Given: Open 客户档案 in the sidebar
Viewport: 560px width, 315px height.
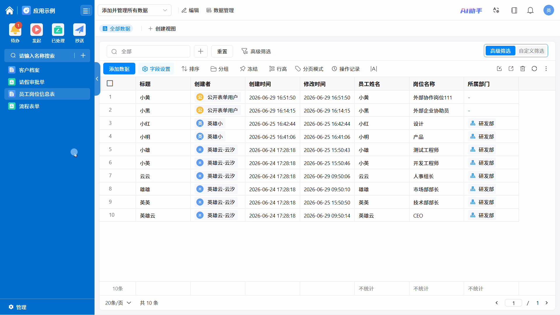Looking at the screenshot, I should click(47, 70).
